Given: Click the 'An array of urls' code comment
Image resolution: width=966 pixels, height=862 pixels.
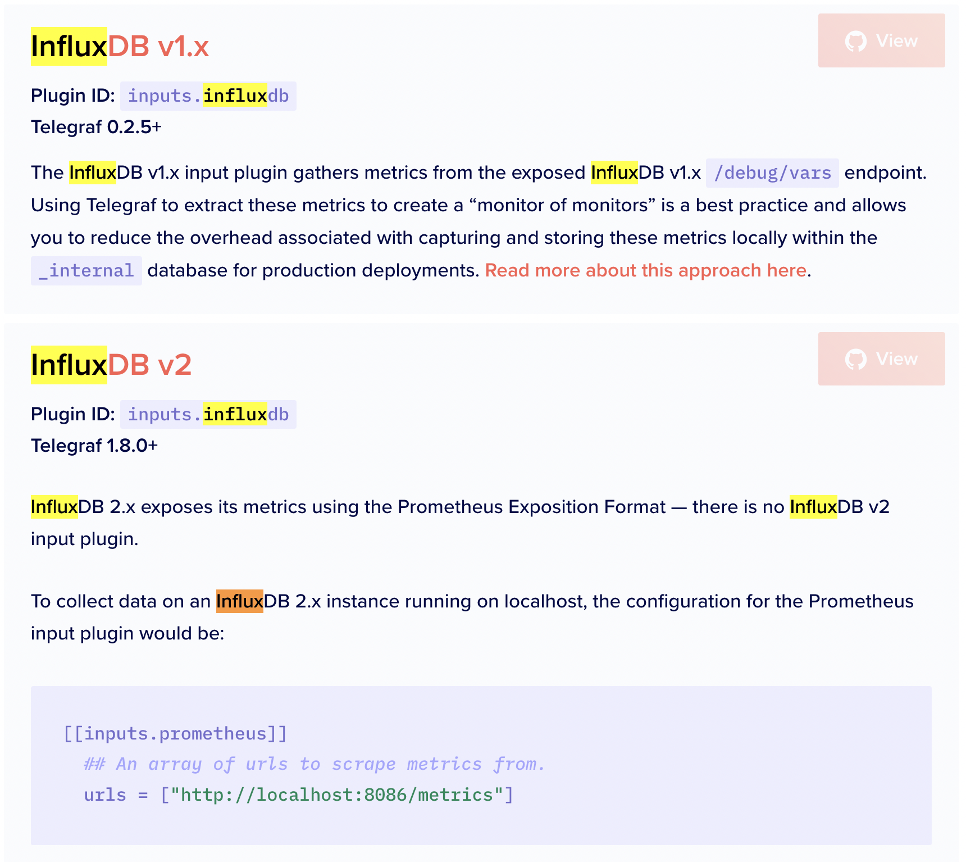Looking at the screenshot, I should pos(315,764).
